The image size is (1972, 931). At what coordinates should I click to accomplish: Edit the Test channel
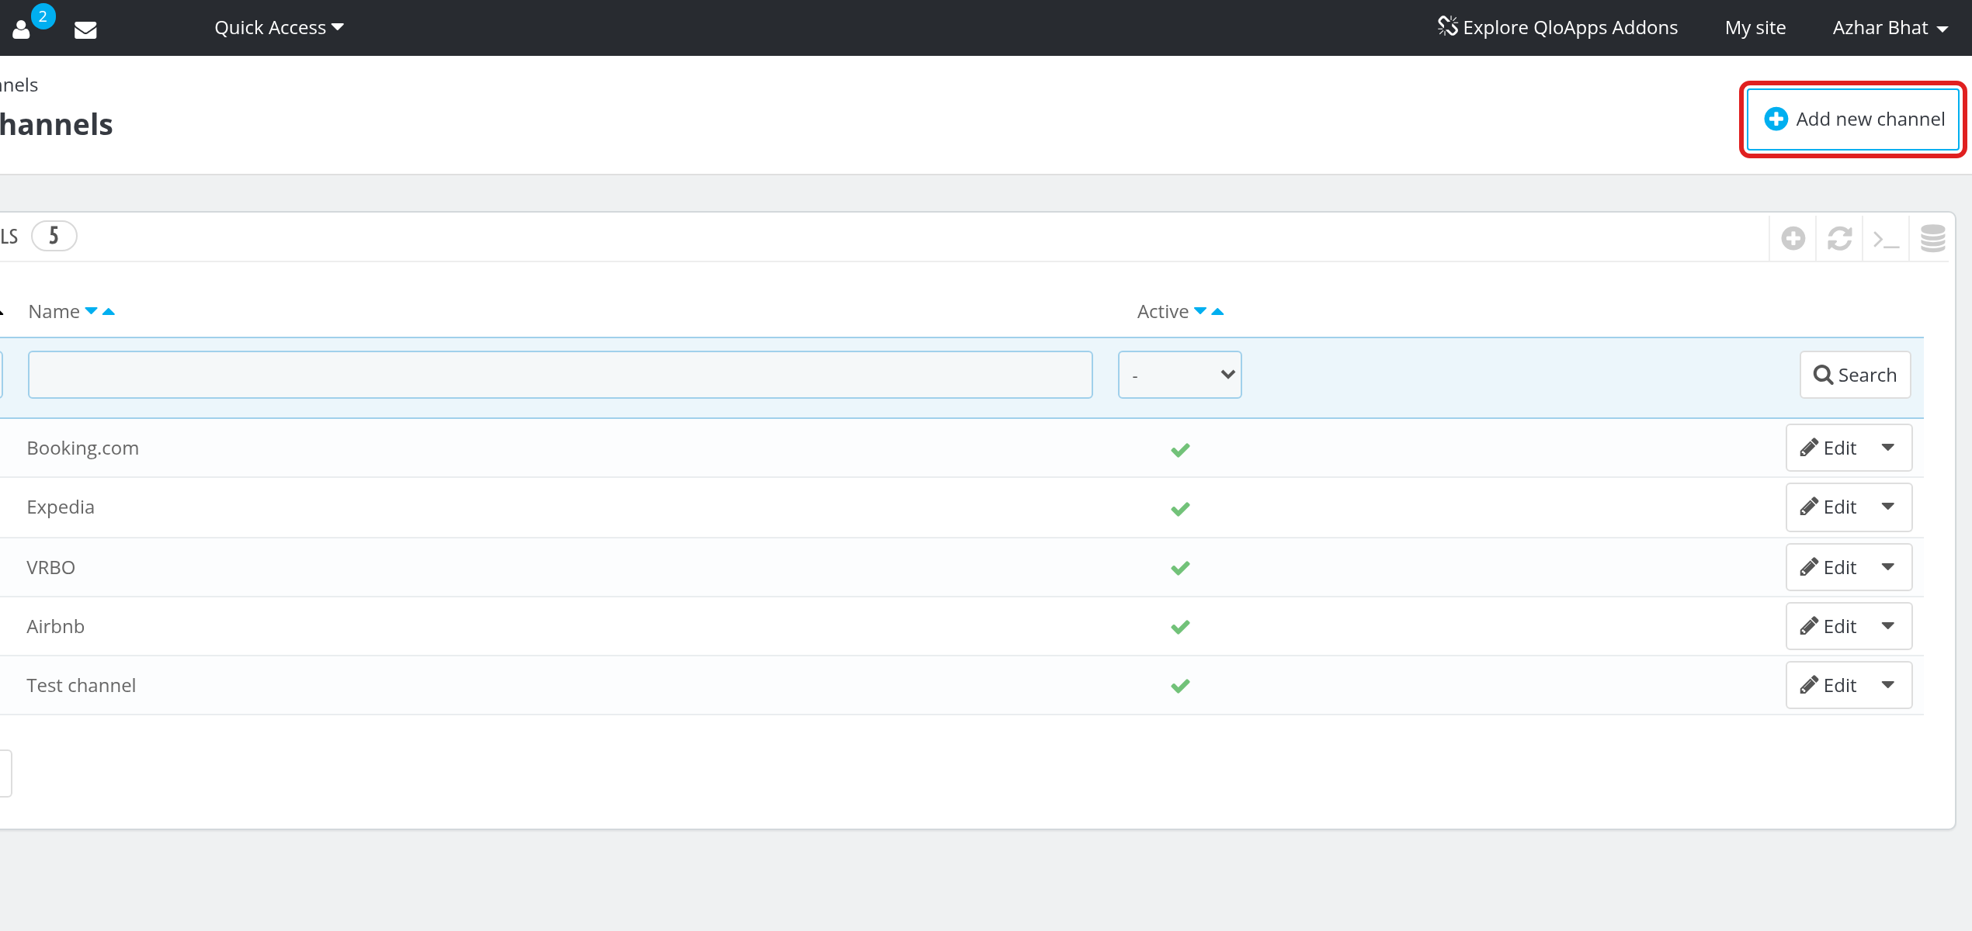1828,685
